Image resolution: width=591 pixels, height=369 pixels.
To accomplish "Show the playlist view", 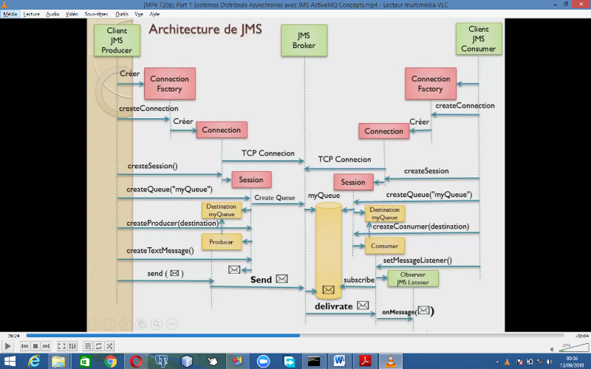I will (x=88, y=345).
